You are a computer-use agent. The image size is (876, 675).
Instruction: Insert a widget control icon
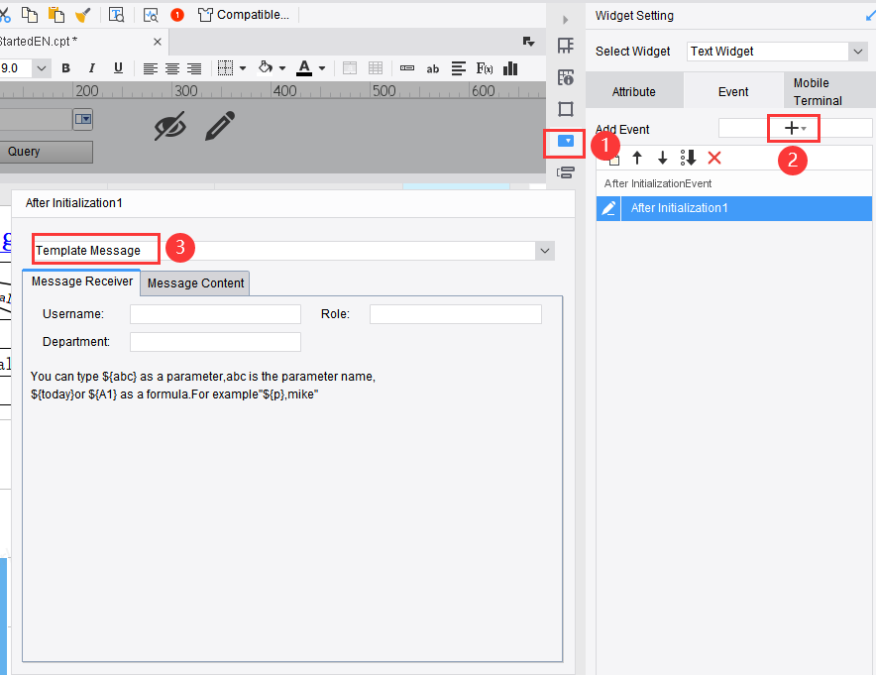pyautogui.click(x=406, y=68)
